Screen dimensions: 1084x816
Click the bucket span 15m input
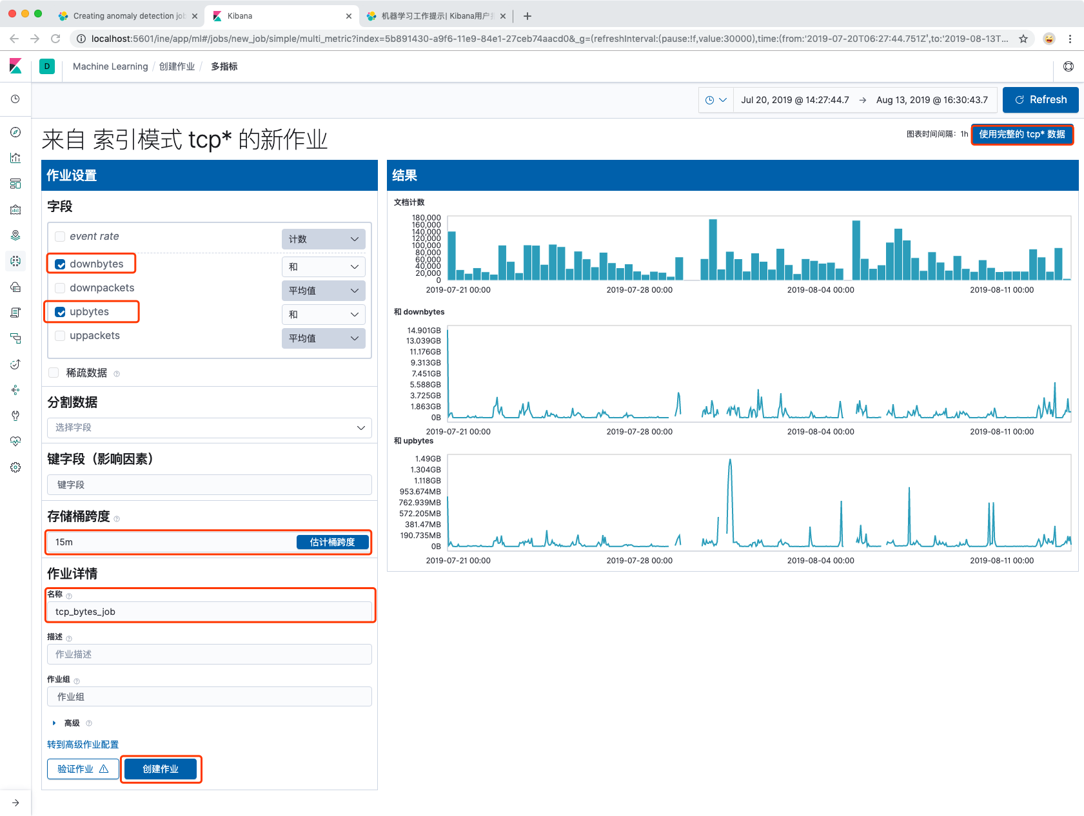[x=171, y=542]
